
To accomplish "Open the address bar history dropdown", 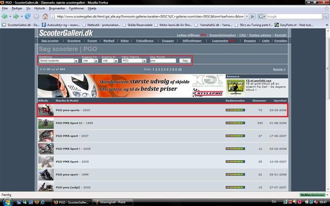I will (247, 16).
